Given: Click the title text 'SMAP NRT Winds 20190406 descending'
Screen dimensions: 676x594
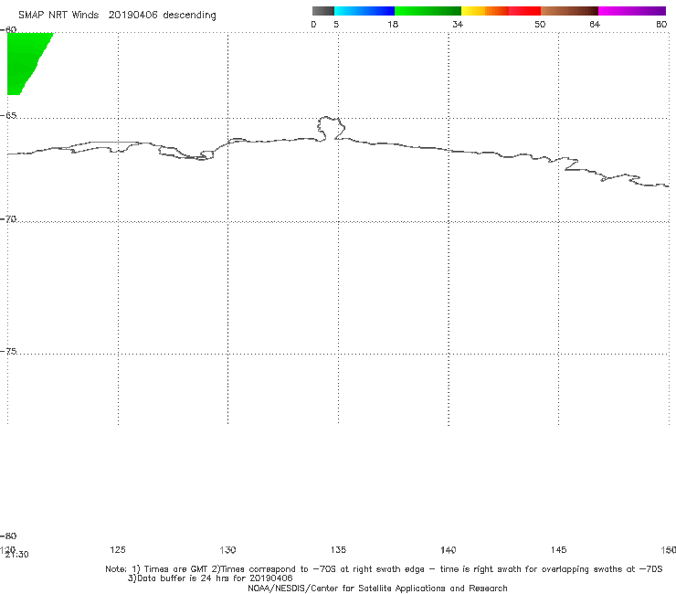Looking at the screenshot, I should 117,15.
